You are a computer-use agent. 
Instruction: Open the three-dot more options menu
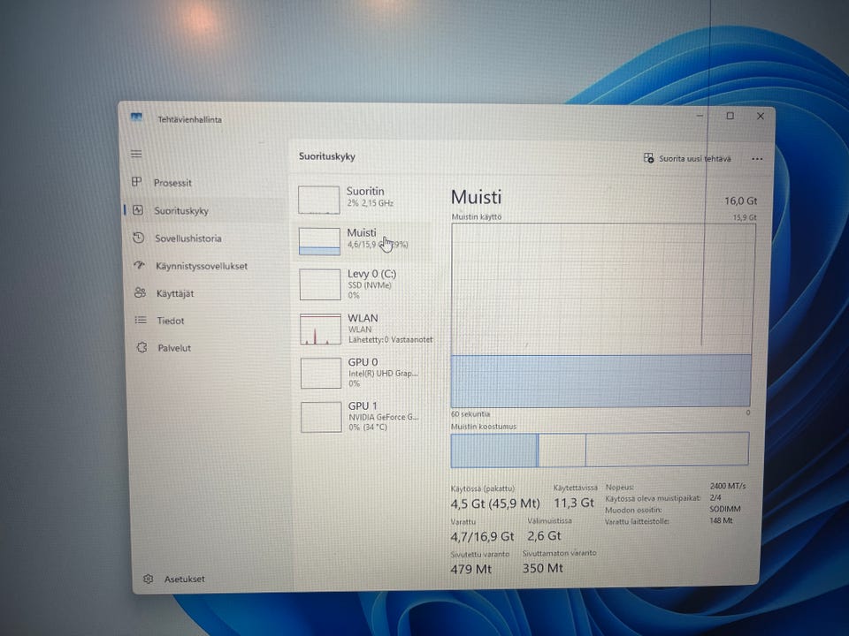pos(757,159)
